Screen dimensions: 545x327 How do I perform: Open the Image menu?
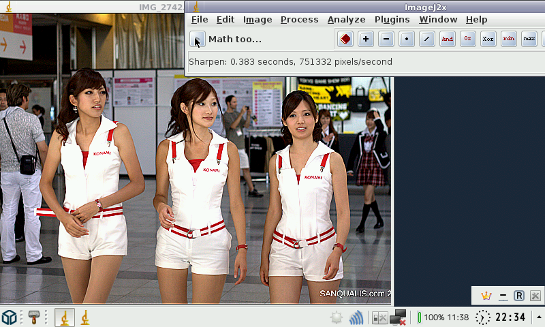pos(258,20)
